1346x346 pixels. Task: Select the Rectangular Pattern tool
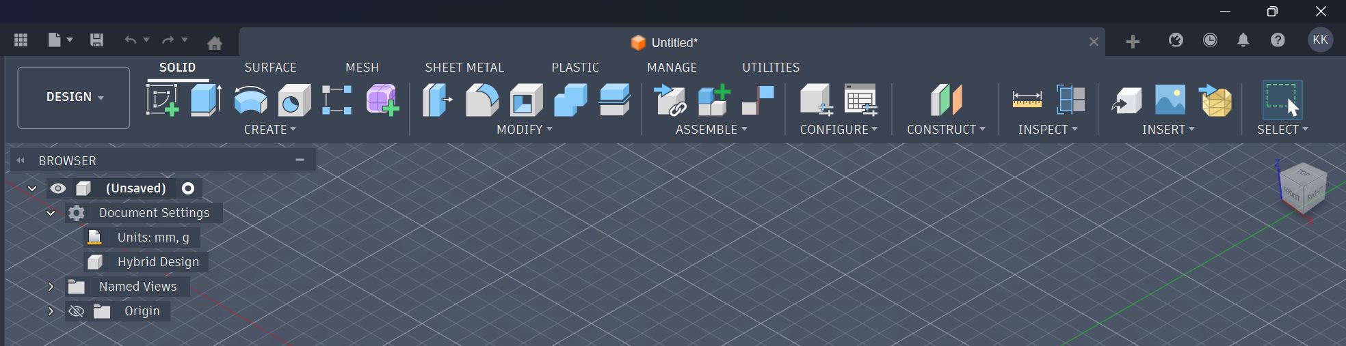tap(337, 100)
